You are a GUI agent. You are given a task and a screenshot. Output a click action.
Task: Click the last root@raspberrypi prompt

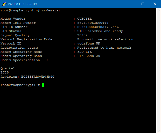[x=20, y=85]
